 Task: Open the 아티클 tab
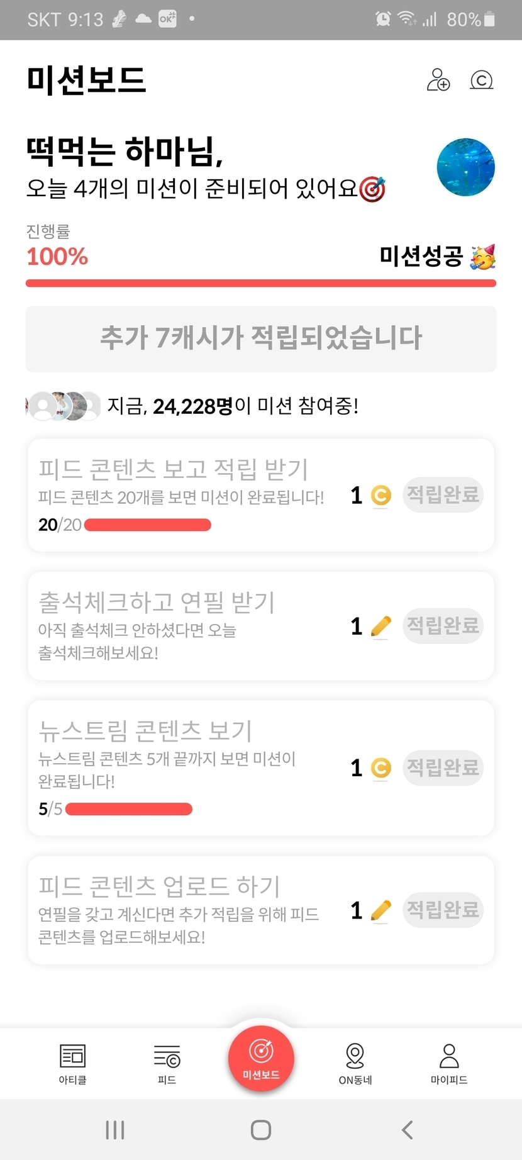click(x=72, y=1064)
